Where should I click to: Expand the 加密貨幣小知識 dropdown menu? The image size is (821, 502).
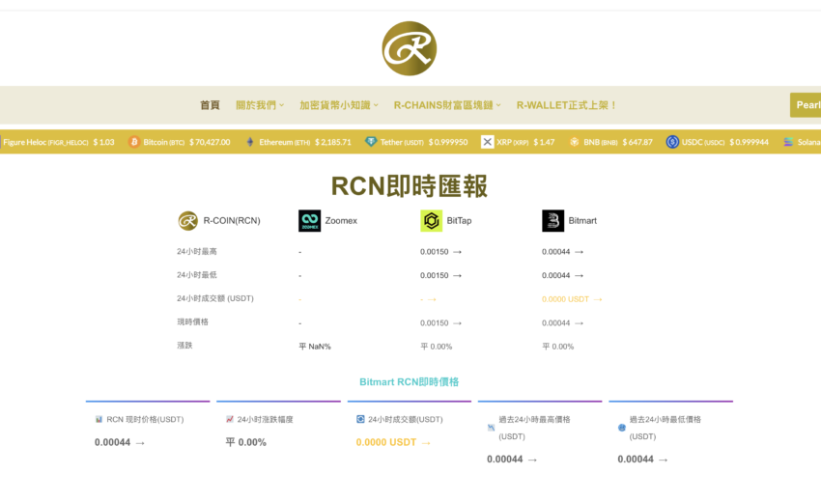(338, 105)
